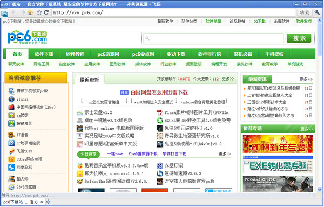This screenshot has height=207, width=324.
Task: Open the EXE转化器专题 banner
Action: pos(278,165)
